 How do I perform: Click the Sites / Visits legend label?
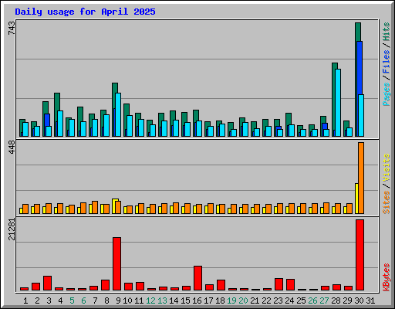click(x=386, y=184)
